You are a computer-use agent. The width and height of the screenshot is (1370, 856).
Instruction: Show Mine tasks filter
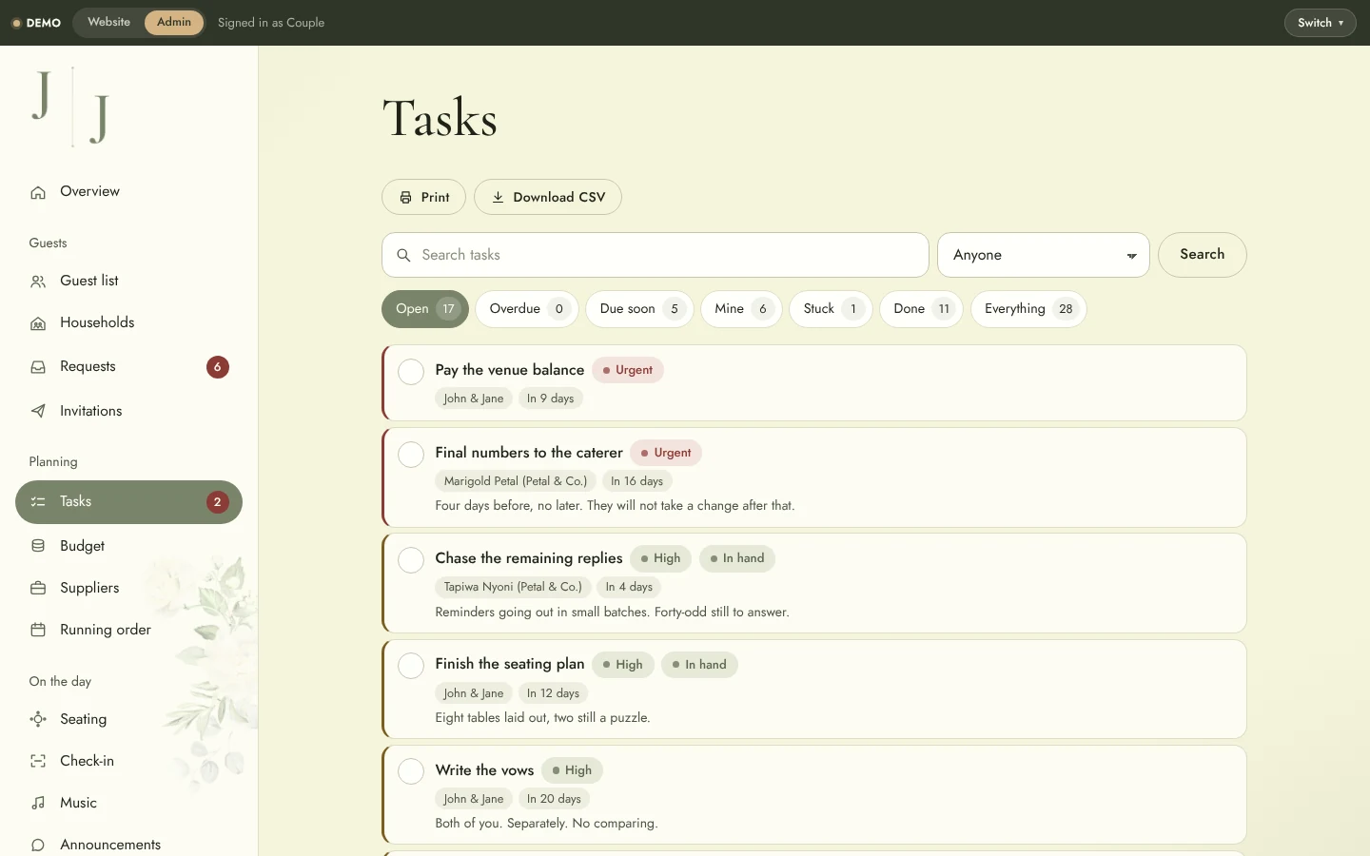pos(741,309)
